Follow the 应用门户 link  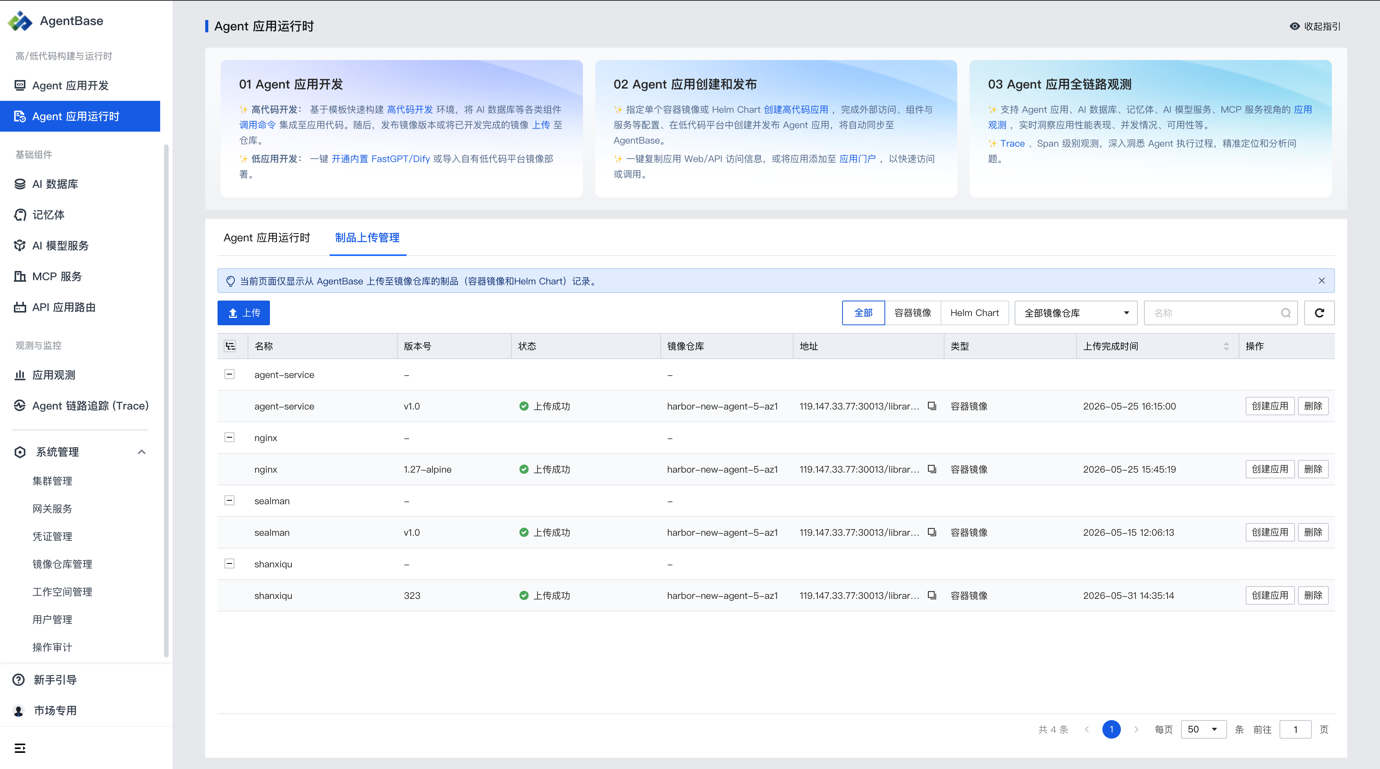coord(857,159)
